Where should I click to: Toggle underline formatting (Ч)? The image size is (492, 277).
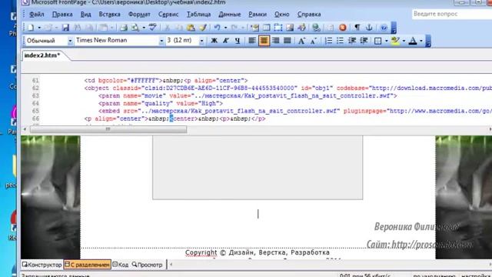238,41
